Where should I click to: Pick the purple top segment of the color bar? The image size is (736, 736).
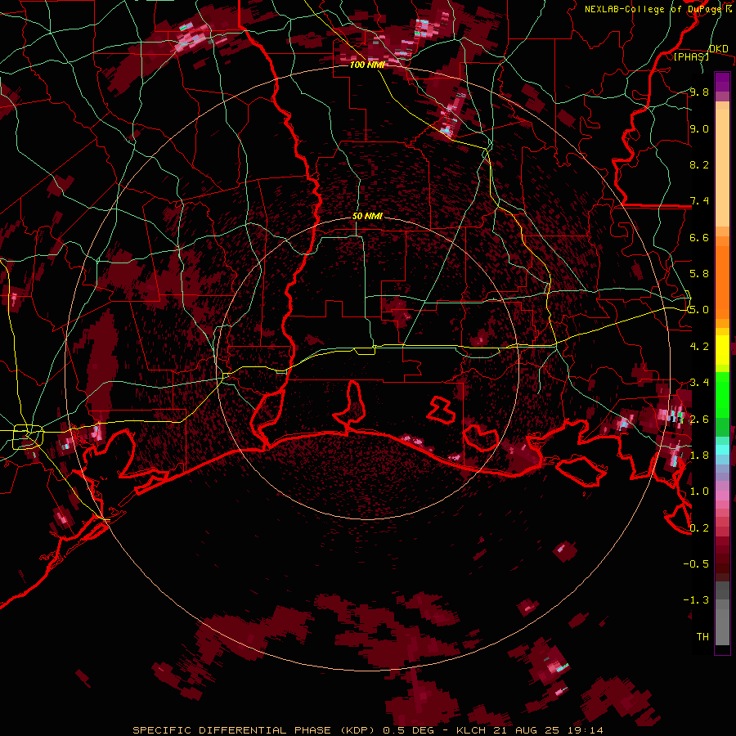[x=722, y=82]
